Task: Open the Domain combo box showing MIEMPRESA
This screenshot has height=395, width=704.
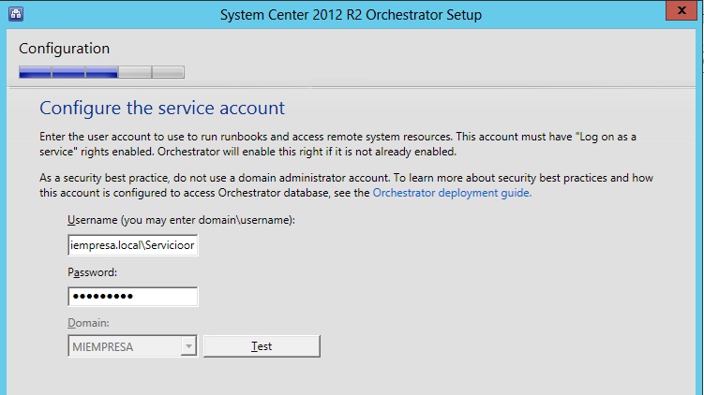Action: [x=124, y=346]
